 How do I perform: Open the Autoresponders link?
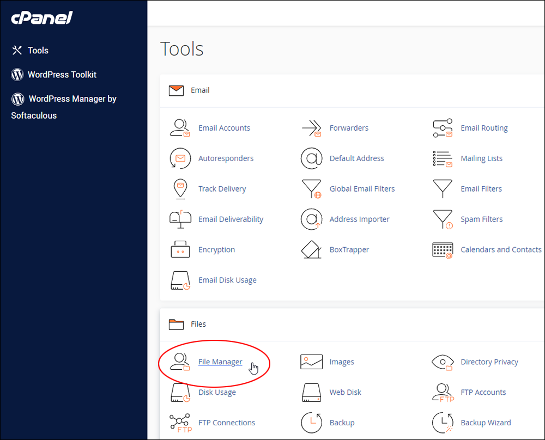click(x=226, y=158)
